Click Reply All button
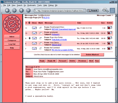118x103 pixels. click(51, 61)
